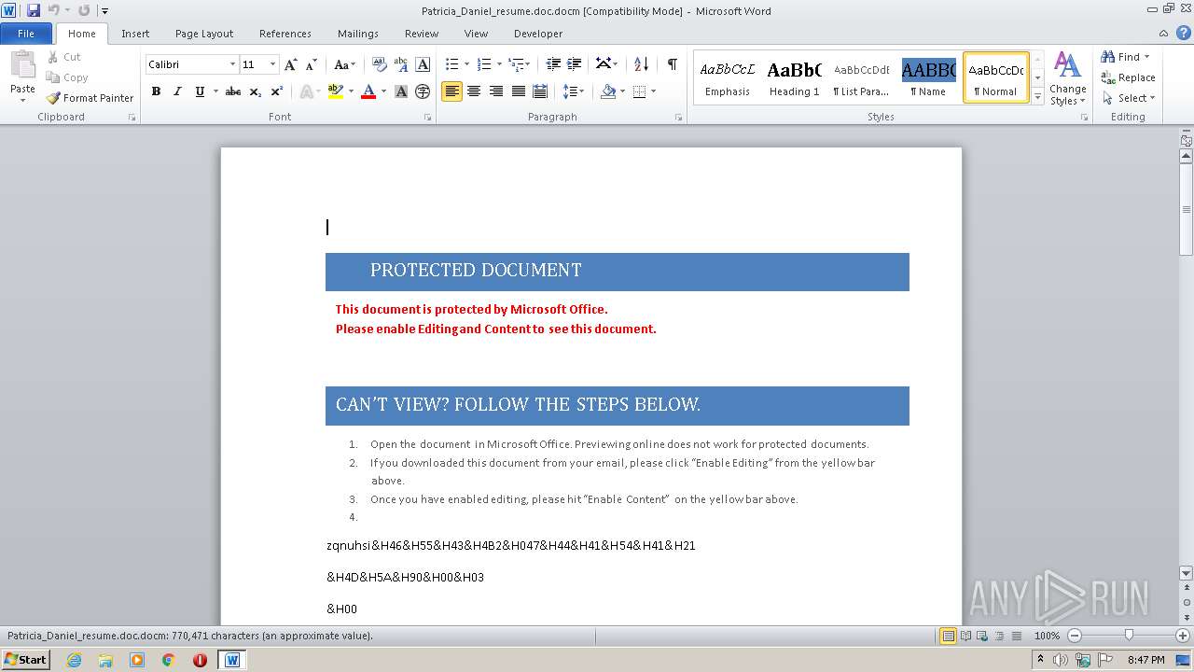Toggle Show/Hide paragraph marks
The height and width of the screenshot is (672, 1194).
(x=672, y=64)
